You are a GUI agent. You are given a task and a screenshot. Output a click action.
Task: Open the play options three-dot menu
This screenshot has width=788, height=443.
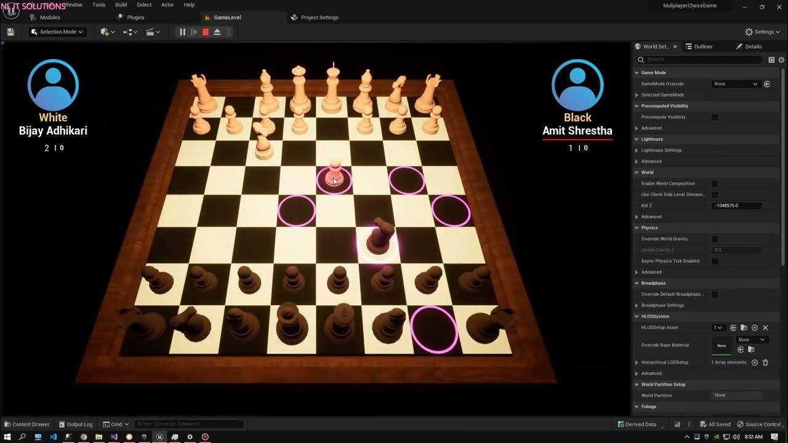tap(228, 32)
